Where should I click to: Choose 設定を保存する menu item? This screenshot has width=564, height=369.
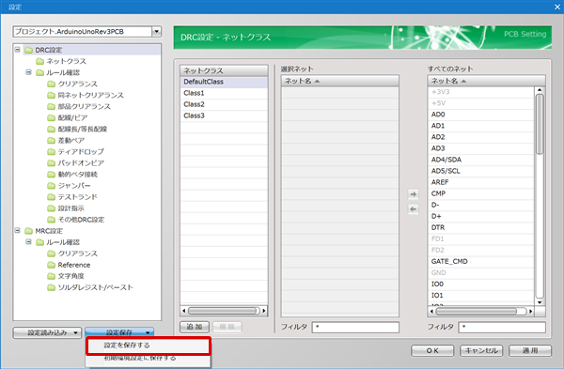pos(148,346)
